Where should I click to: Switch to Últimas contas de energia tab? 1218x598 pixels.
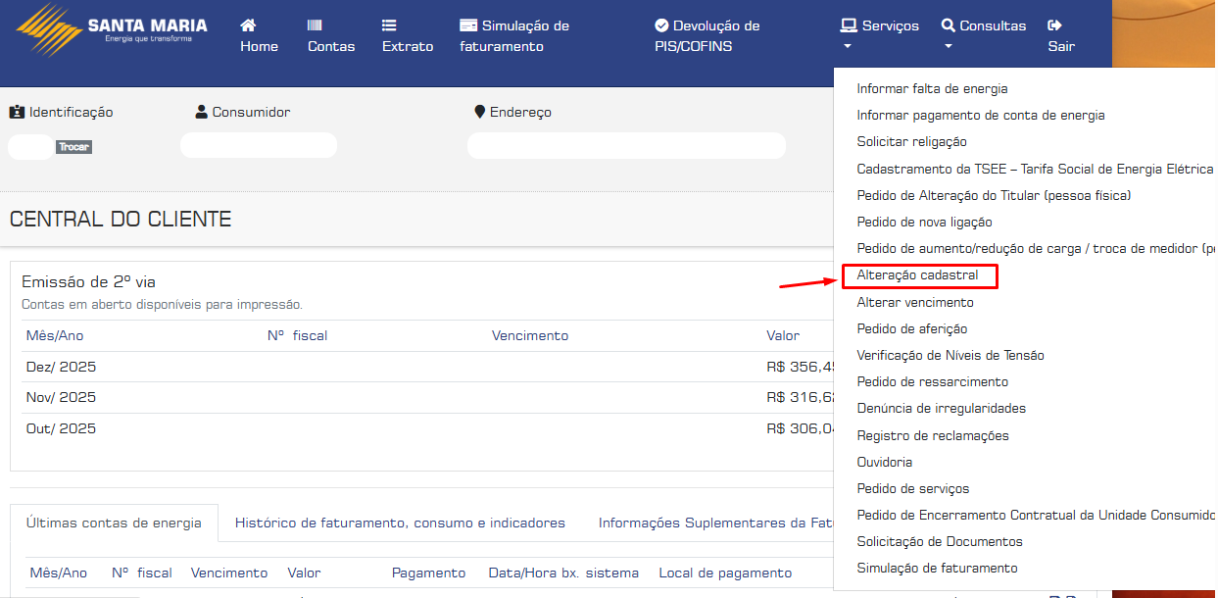point(114,523)
